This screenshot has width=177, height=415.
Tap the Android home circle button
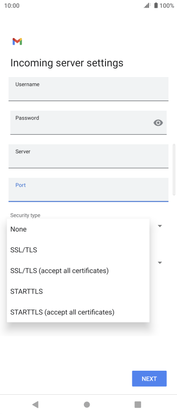pyautogui.click(x=87, y=404)
